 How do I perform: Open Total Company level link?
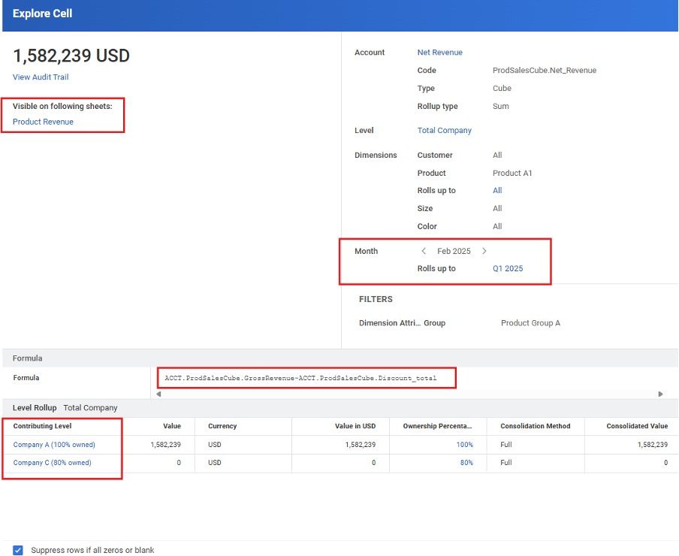(444, 131)
